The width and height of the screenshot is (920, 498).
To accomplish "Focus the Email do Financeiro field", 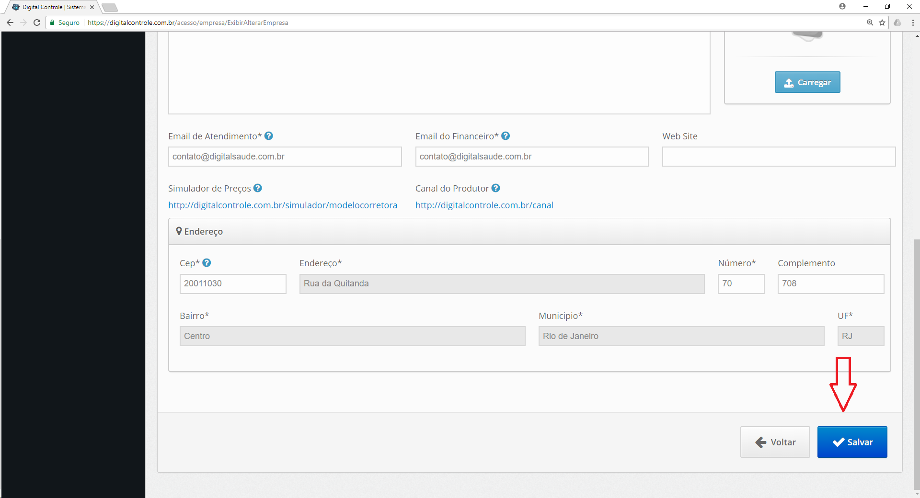I will pos(532,157).
